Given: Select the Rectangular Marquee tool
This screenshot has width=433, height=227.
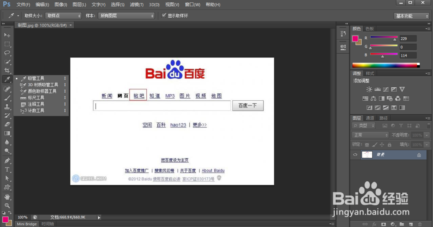Looking at the screenshot, I should (7, 44).
